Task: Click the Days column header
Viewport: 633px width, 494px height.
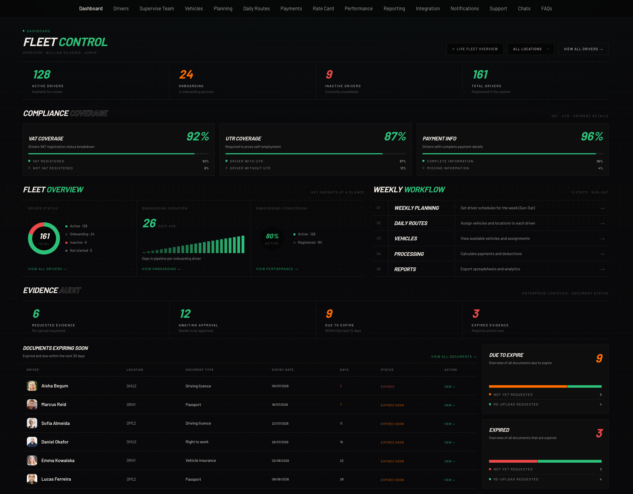Action: click(344, 370)
